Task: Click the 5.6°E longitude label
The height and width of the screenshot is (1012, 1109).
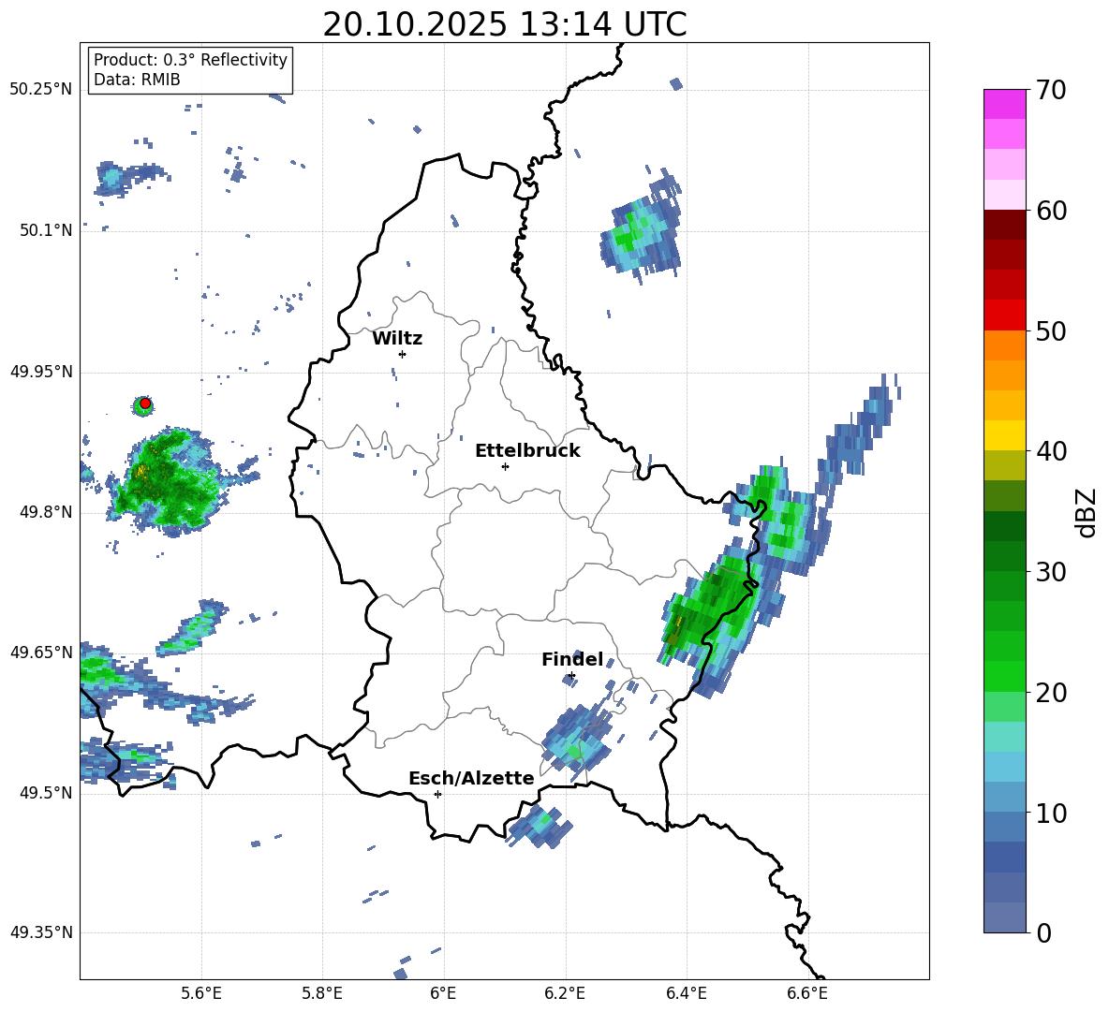Action: [x=201, y=993]
